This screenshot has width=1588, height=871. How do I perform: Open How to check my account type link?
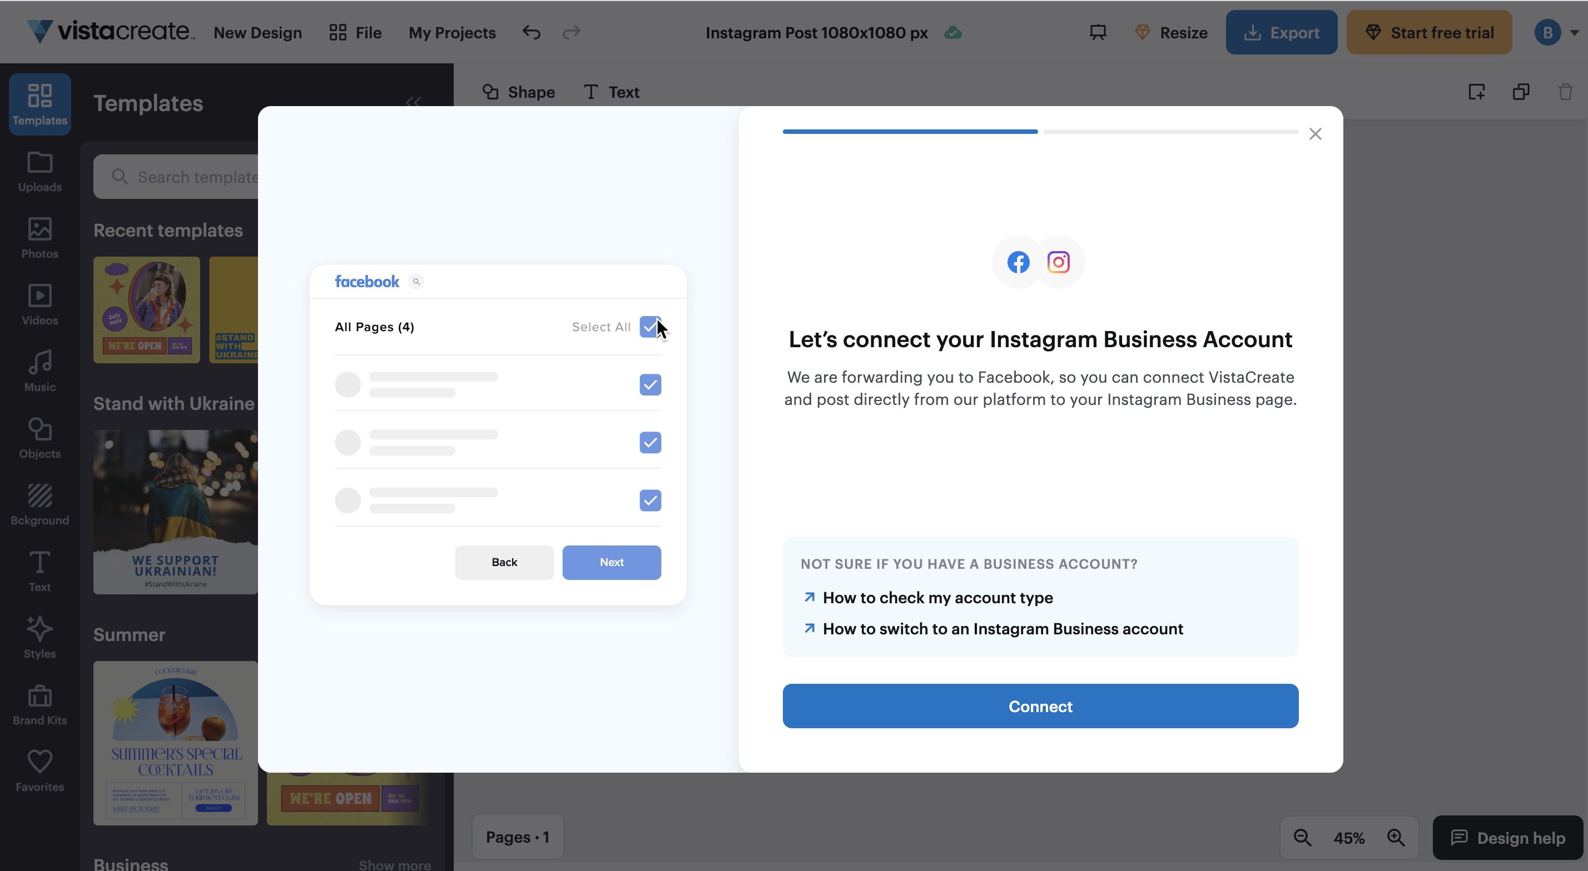click(929, 598)
